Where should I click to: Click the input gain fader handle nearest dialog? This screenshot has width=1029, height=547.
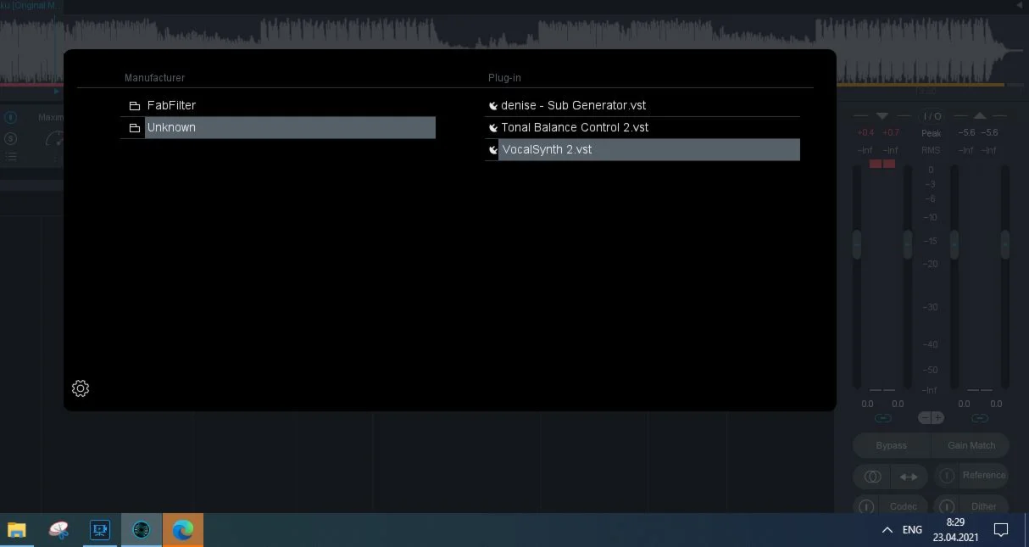tap(857, 245)
